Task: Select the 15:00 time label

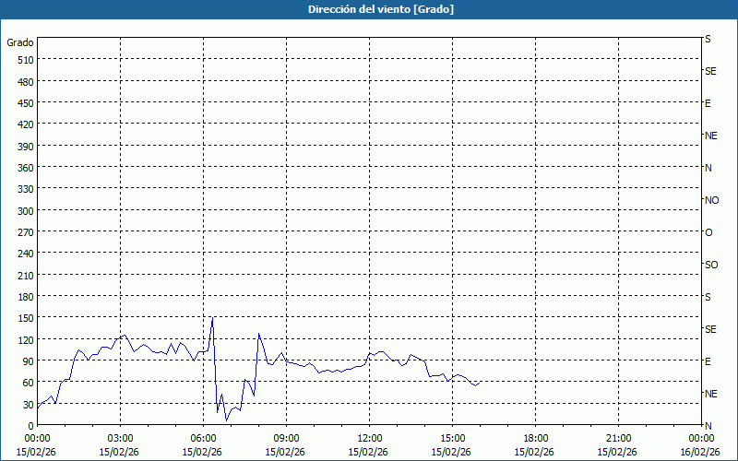Action: 452,438
